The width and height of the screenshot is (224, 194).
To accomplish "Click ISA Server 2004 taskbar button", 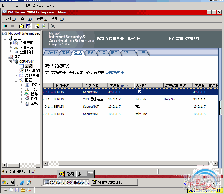I will pos(67,182).
